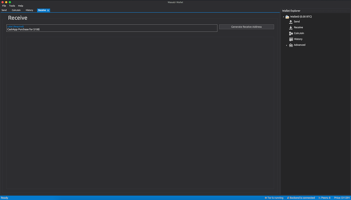Expand the Advanced tree node arrow
Viewport: 351px width, 200px height.
coord(287,45)
